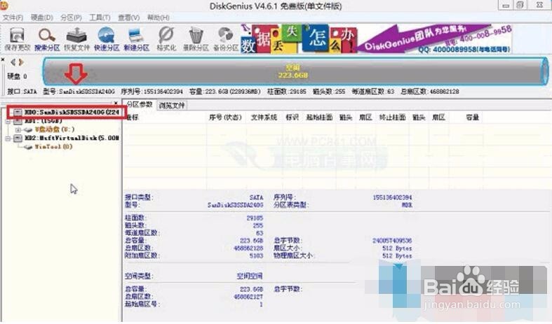Click the DiskGenius app icon in title bar
This screenshot has width=552, height=324.
click(x=4, y=5)
